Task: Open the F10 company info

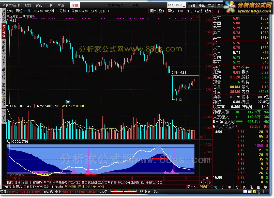Action: (x=180, y=11)
